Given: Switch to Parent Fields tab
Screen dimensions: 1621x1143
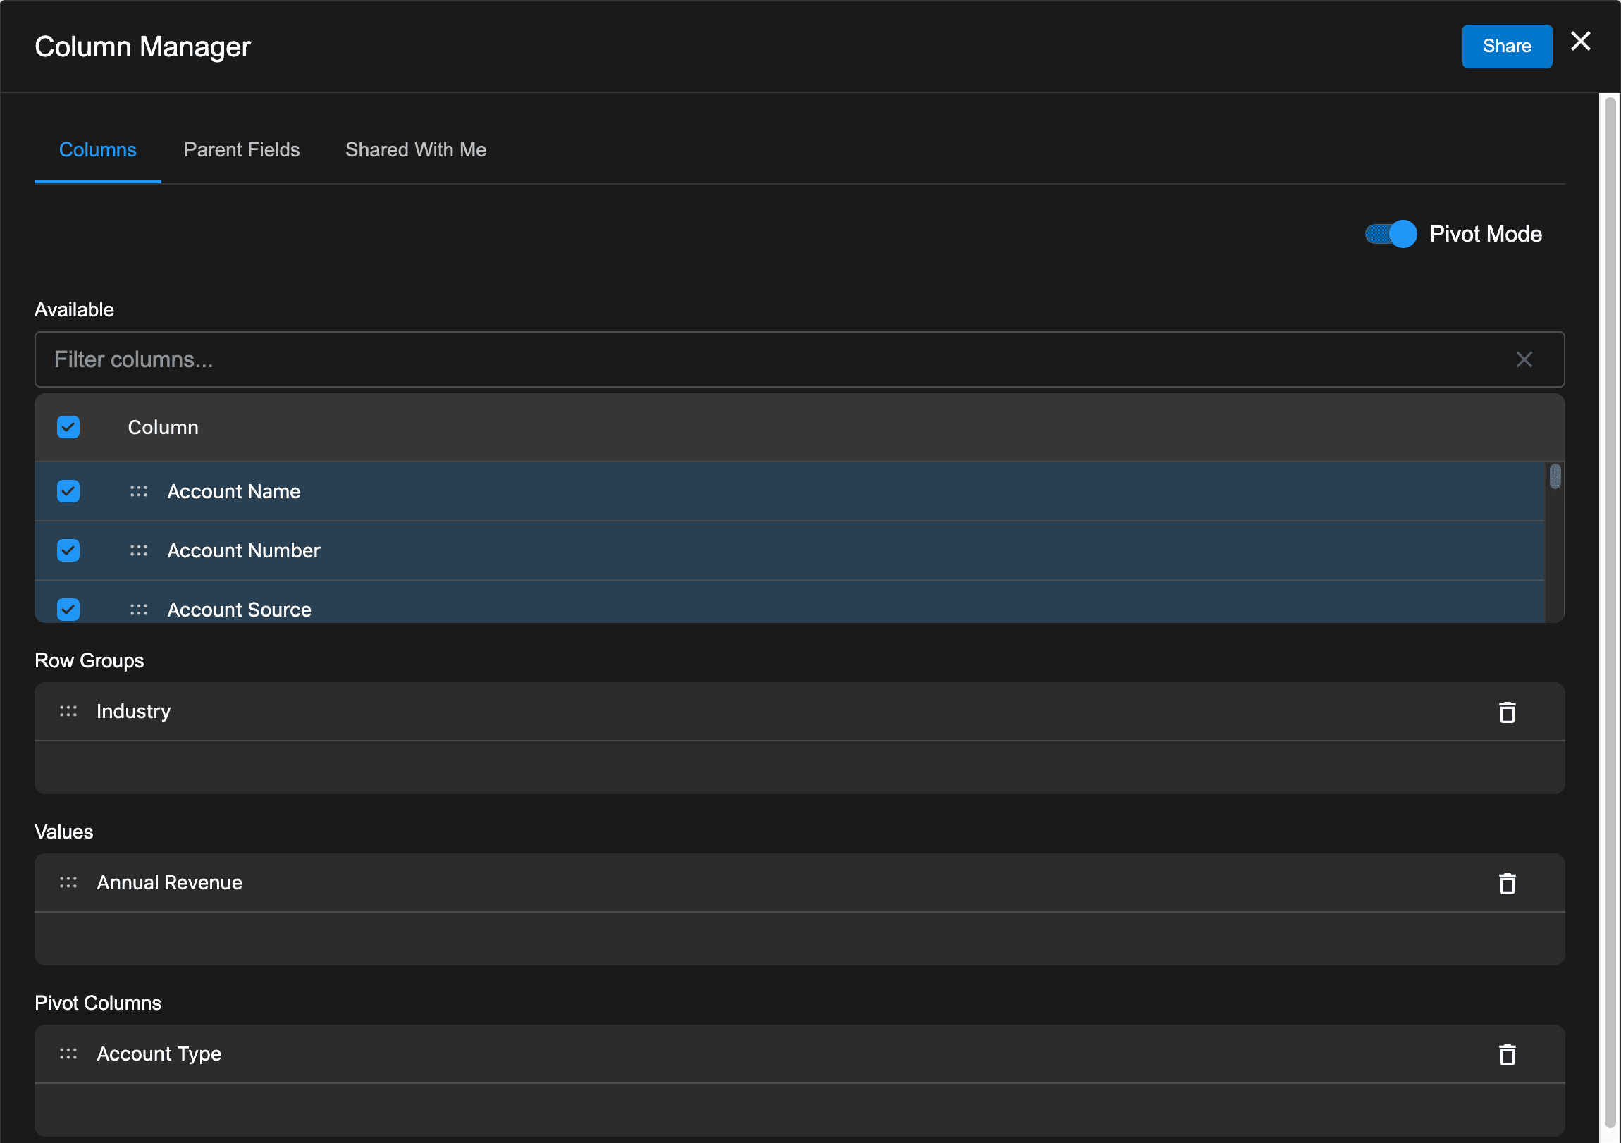Looking at the screenshot, I should pyautogui.click(x=242, y=149).
